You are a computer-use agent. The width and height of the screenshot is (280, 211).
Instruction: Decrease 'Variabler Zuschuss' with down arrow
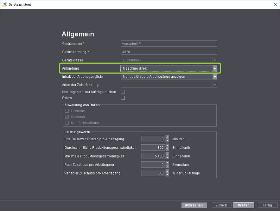point(167,174)
